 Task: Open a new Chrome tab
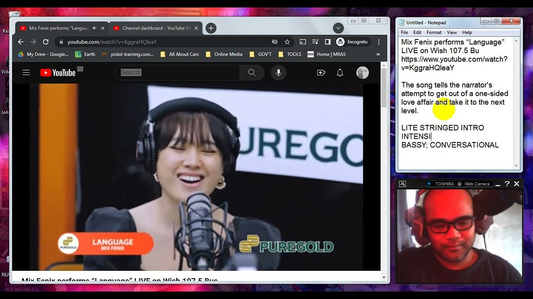tap(211, 28)
